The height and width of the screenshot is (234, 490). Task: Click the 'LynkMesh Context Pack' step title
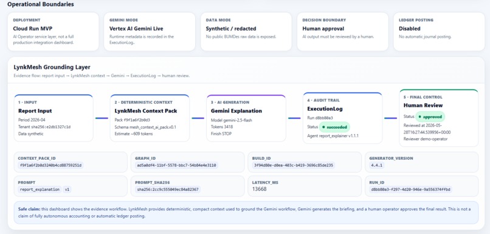pos(146,111)
